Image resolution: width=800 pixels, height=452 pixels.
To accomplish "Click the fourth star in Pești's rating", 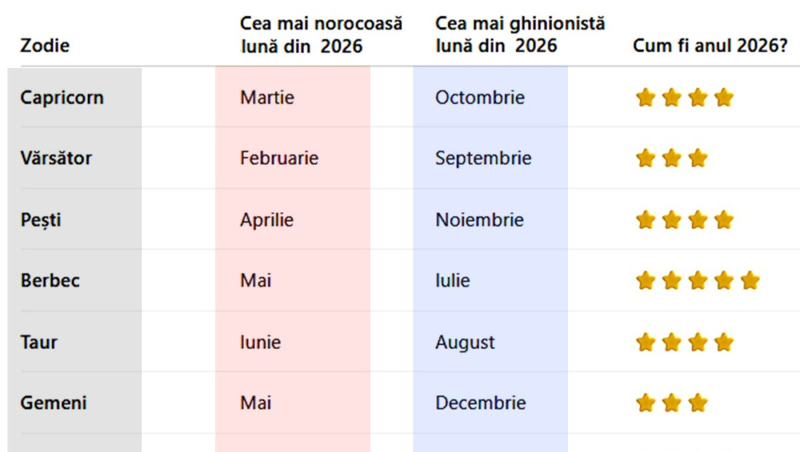I will [x=724, y=220].
